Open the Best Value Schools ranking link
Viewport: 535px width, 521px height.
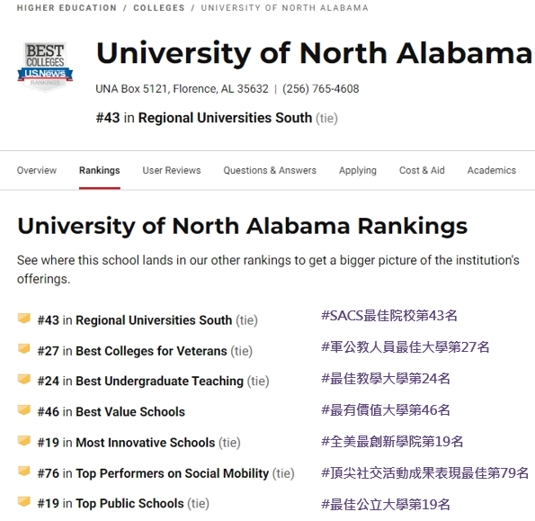tap(130, 412)
